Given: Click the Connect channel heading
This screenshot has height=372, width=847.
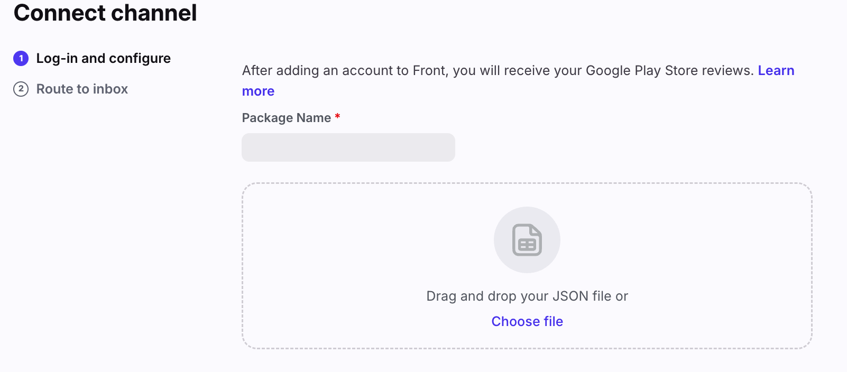Looking at the screenshot, I should coord(105,13).
